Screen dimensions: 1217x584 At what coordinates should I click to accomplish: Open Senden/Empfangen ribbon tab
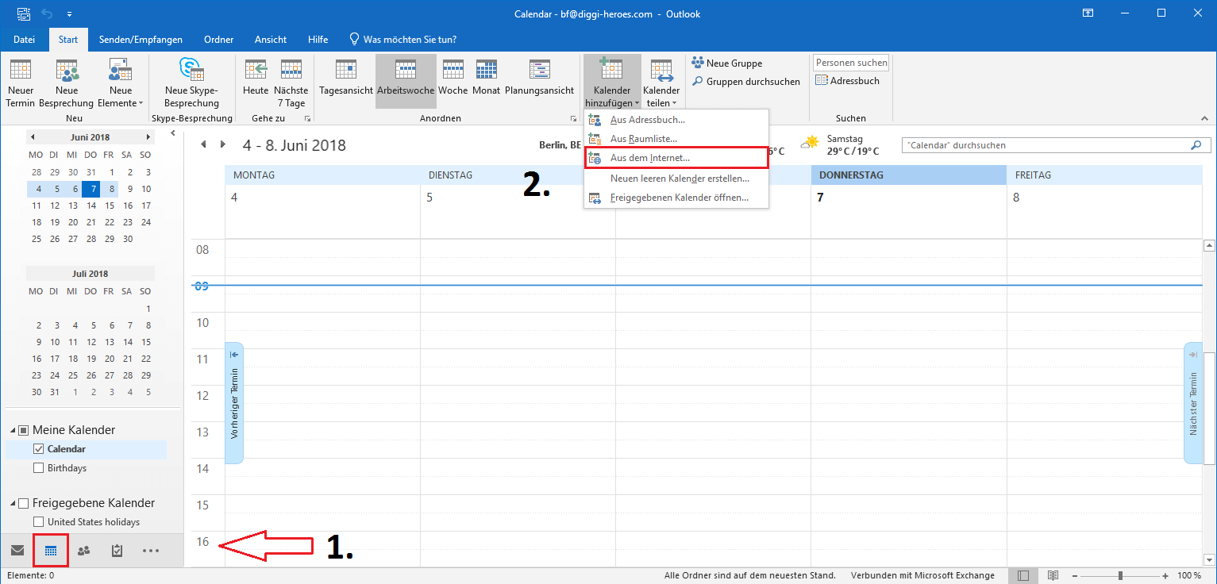tap(141, 40)
